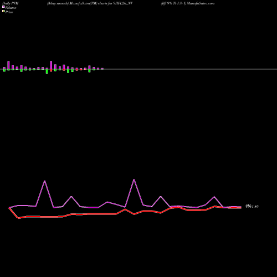Click the 3day smooth MunafaSutra chart title

[x=90, y=3]
